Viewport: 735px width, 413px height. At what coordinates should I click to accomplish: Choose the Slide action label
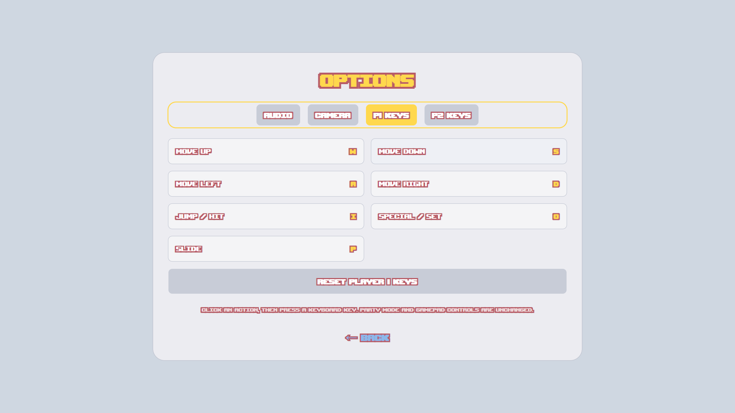(x=189, y=249)
